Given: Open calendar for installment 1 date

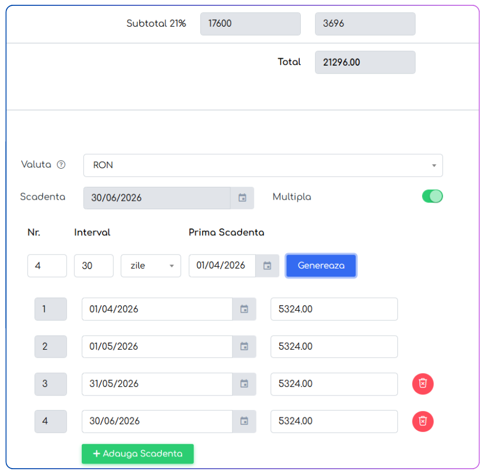Looking at the screenshot, I should point(244,309).
